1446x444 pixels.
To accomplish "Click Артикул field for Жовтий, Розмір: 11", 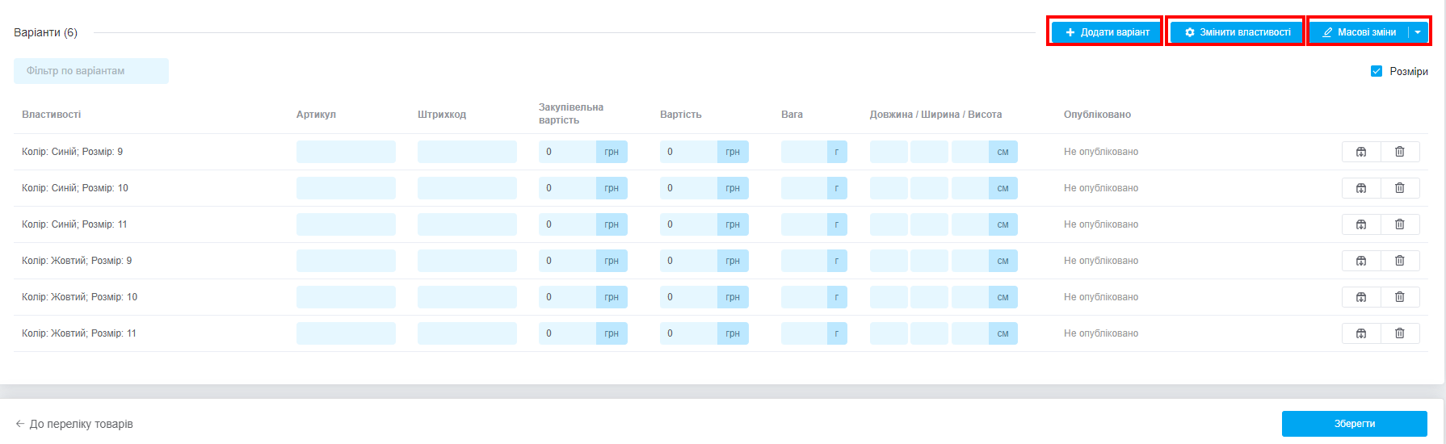I will (346, 333).
